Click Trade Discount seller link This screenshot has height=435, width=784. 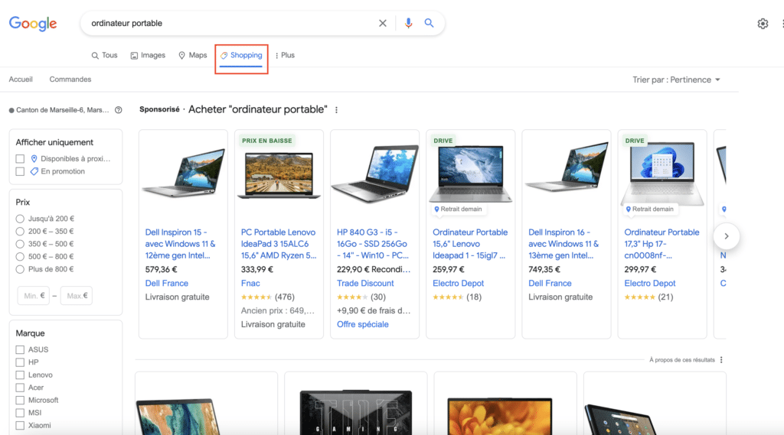365,283
